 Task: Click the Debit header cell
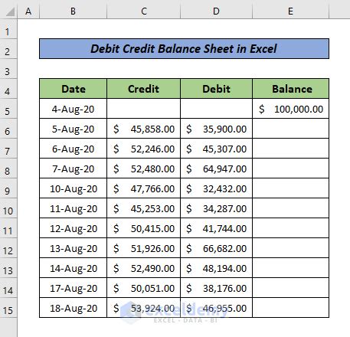[216, 89]
